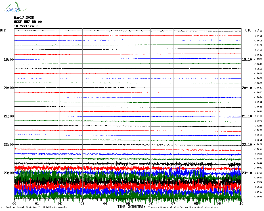Click the 02 minute axis label
Viewport: 264px width, 211px height.
click(60, 203)
